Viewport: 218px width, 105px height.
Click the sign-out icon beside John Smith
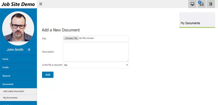[29, 50]
